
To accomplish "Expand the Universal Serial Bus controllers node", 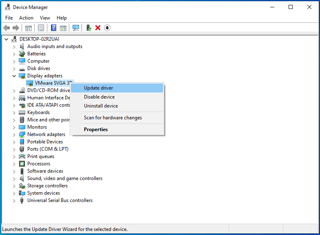I will point(14,200).
